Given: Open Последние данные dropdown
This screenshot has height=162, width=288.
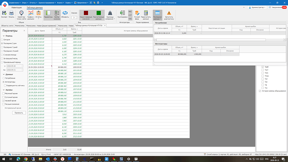Looking at the screenshot, I should 157,15.
